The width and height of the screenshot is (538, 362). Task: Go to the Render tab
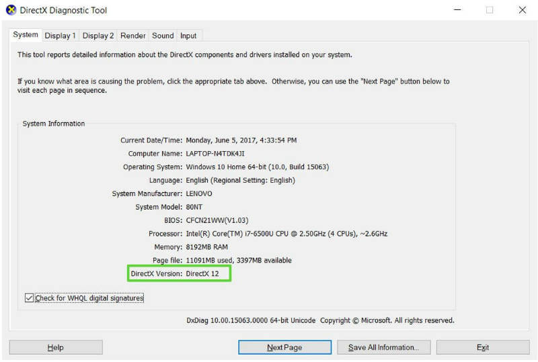[132, 36]
